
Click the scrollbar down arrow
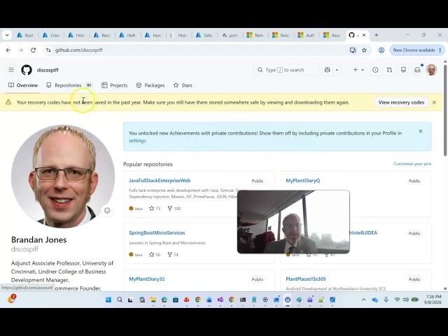point(445,288)
